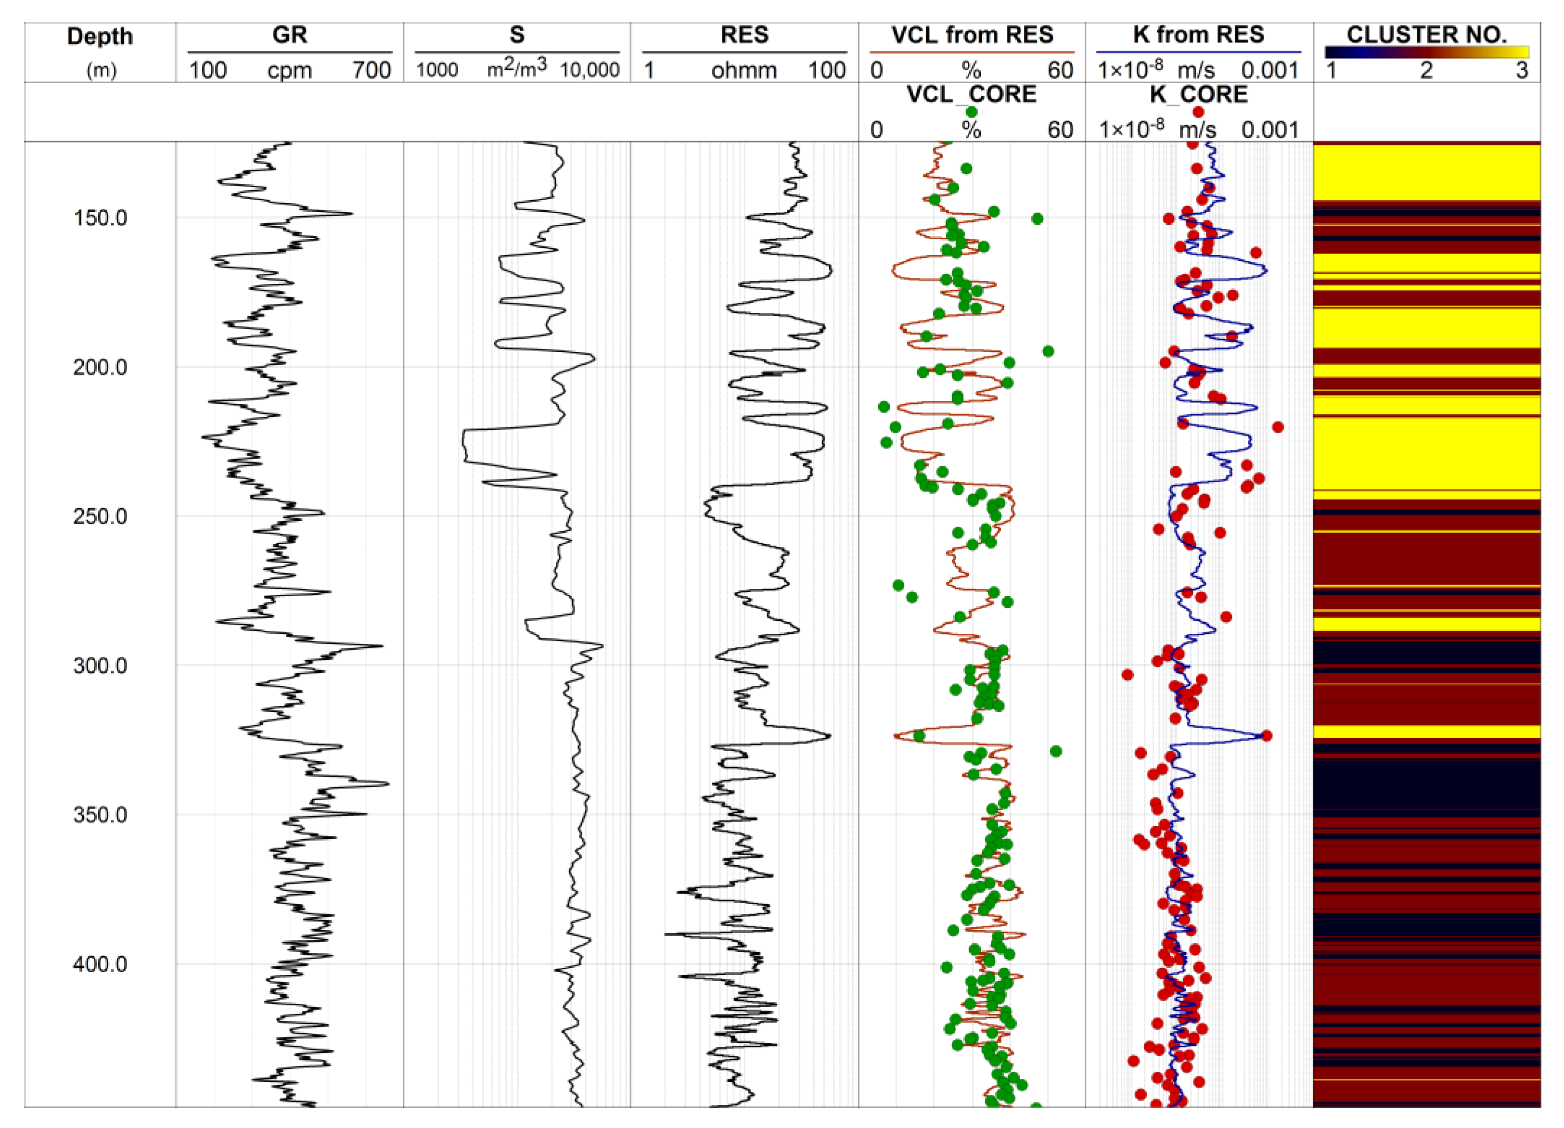The image size is (1564, 1128).
Task: Click the cpm unit in GR header
Action: click(290, 70)
